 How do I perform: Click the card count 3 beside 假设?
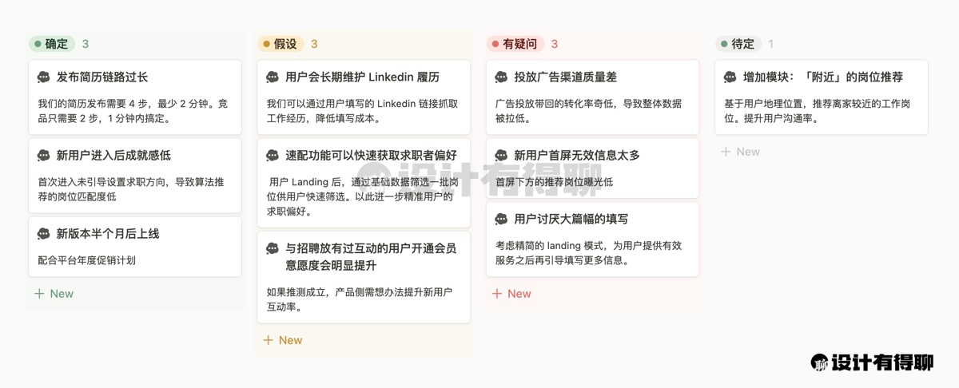point(314,44)
